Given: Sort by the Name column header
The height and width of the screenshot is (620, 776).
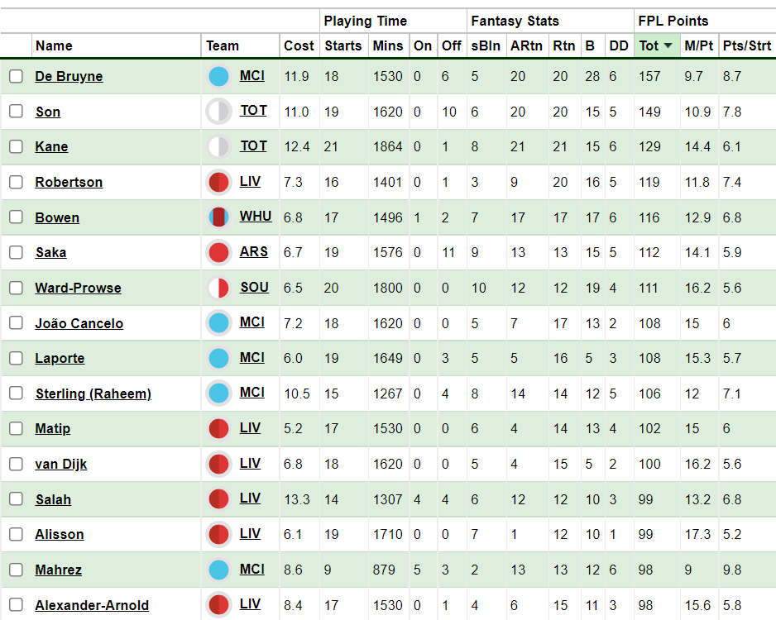Looking at the screenshot, I should [x=54, y=46].
